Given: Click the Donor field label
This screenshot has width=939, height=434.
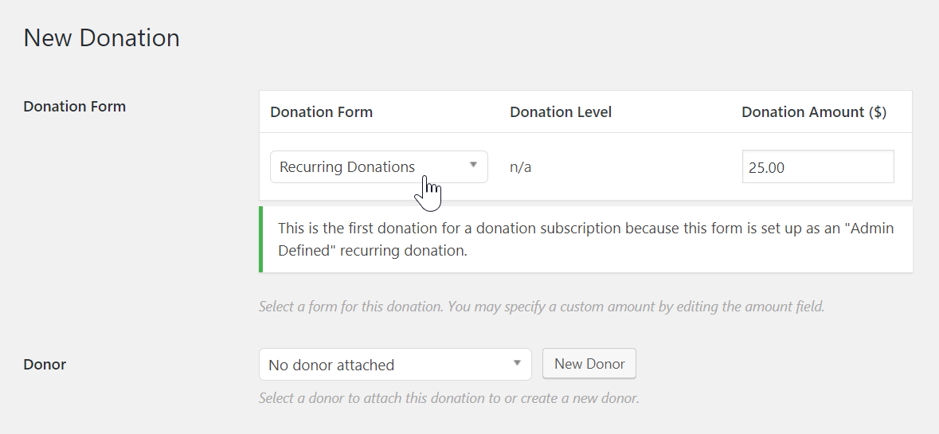Looking at the screenshot, I should pos(45,364).
